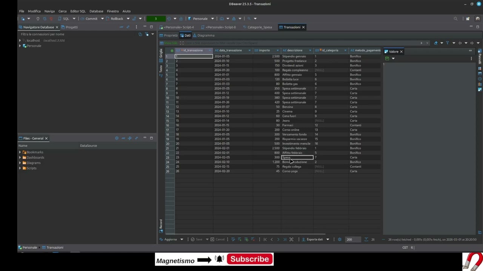Click the Save button in bottom toolbar
Image resolution: width=483 pixels, height=271 pixels.
pyautogui.click(x=197, y=239)
